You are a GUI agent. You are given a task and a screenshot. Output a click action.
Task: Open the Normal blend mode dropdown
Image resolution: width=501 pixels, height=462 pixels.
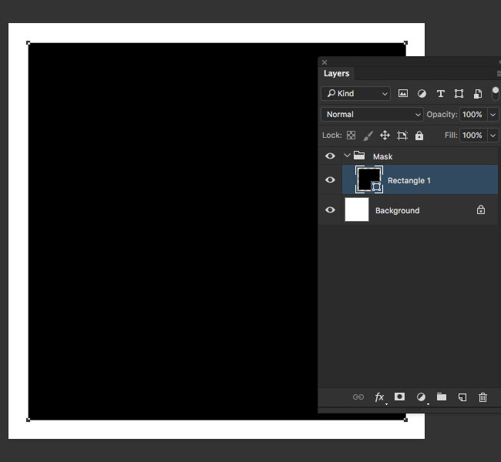[x=372, y=114]
